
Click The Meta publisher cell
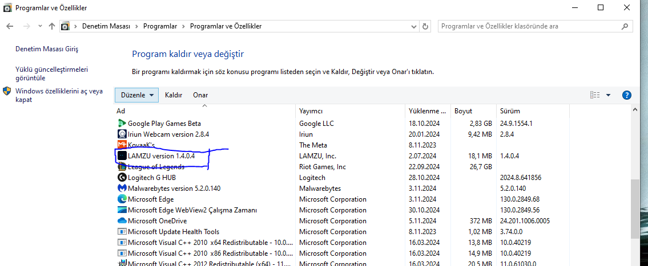click(313, 145)
